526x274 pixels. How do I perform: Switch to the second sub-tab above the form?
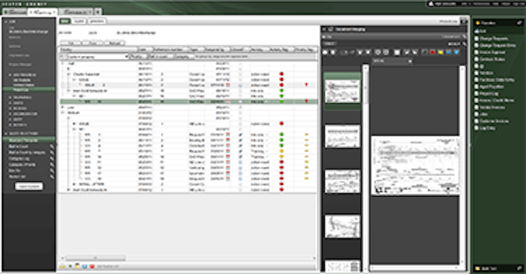[79, 21]
